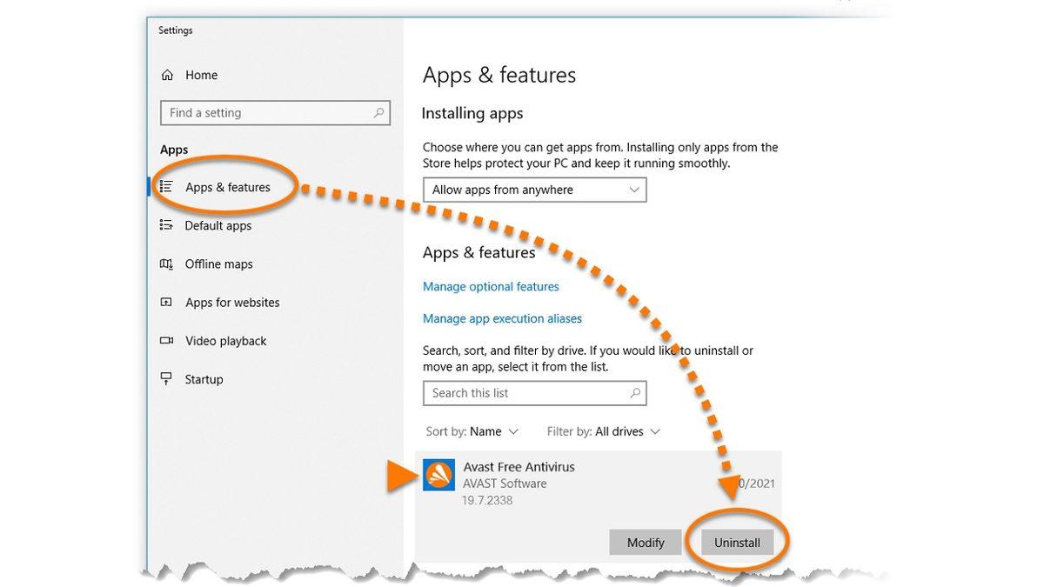Open the Apps for websites icon
This screenshot has height=587, width=1044.
pos(166,303)
